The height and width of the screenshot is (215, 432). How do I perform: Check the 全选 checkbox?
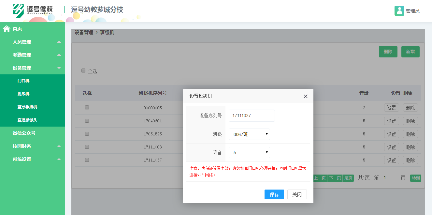tap(83, 70)
